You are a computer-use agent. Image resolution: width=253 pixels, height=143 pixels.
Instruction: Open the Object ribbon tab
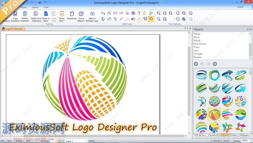click(23, 7)
